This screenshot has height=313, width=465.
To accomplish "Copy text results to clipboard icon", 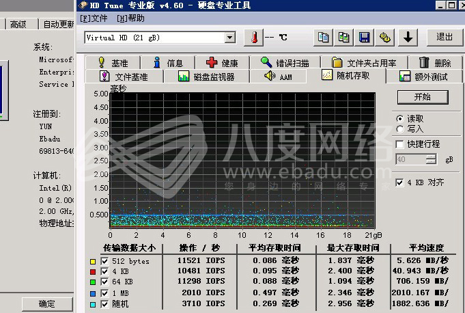I will pyautogui.click(x=323, y=38).
